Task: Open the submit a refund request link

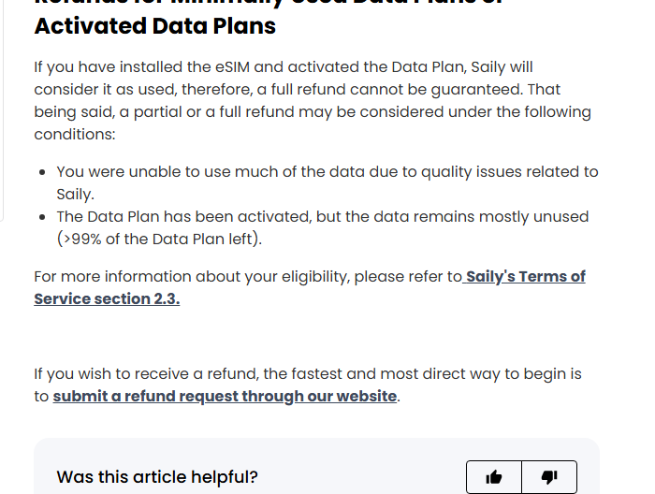Action: (x=225, y=397)
